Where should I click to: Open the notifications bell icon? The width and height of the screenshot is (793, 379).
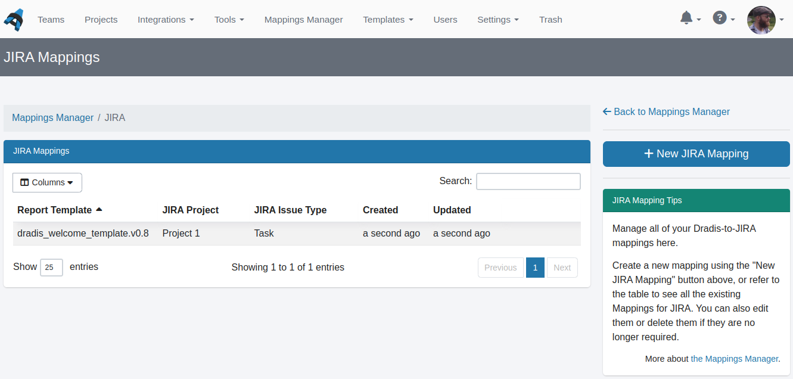(687, 18)
